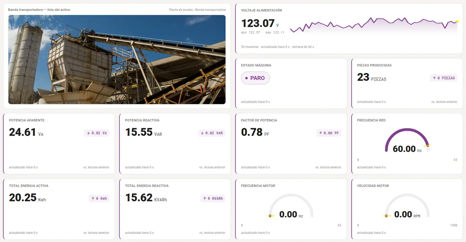Image resolution: width=466 pixels, height=242 pixels.
Task: Click the 'Planta de prueba' breadcrumb
Action: pyautogui.click(x=181, y=10)
